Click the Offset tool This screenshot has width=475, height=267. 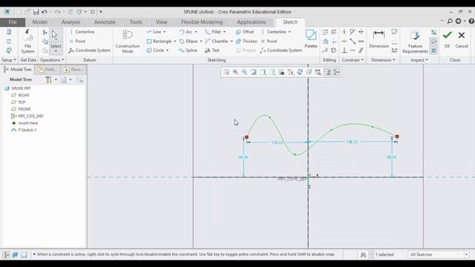[245, 32]
